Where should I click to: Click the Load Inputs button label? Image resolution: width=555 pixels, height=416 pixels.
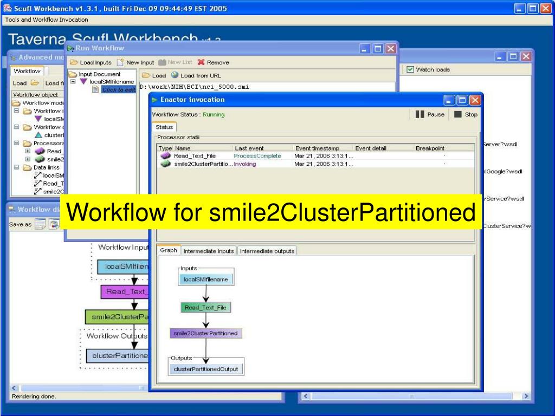coord(95,62)
